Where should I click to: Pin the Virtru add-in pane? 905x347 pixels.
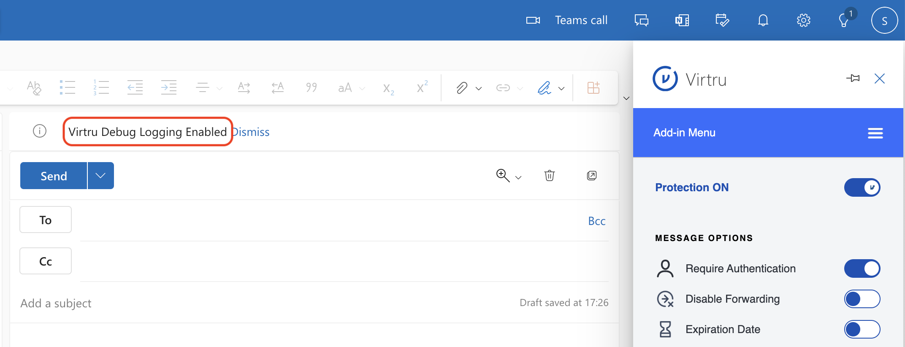(853, 79)
